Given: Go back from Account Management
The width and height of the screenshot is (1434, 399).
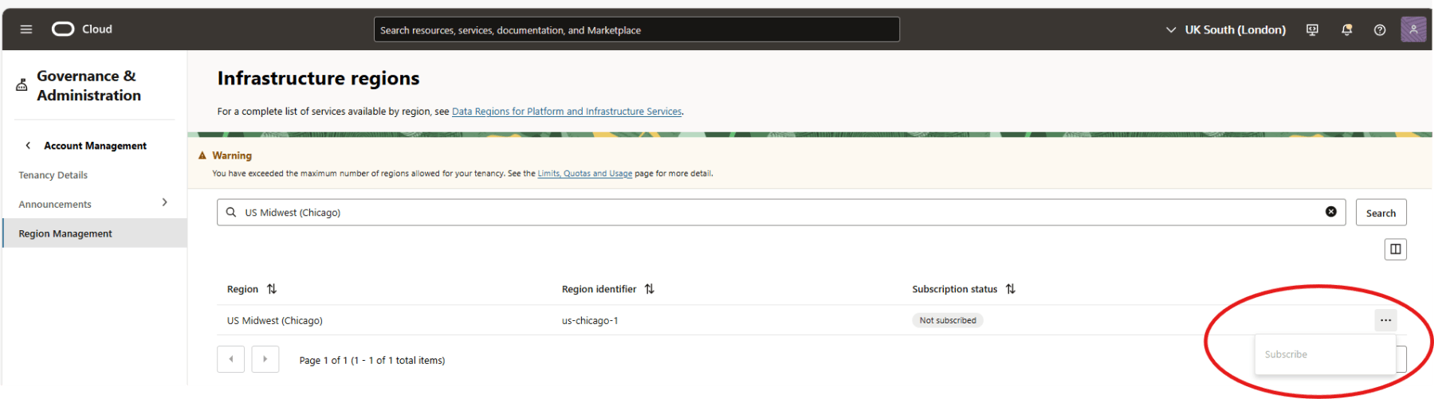Looking at the screenshot, I should tap(29, 146).
